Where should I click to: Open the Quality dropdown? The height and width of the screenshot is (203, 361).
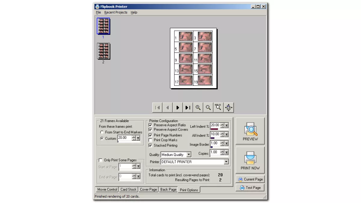189,155
